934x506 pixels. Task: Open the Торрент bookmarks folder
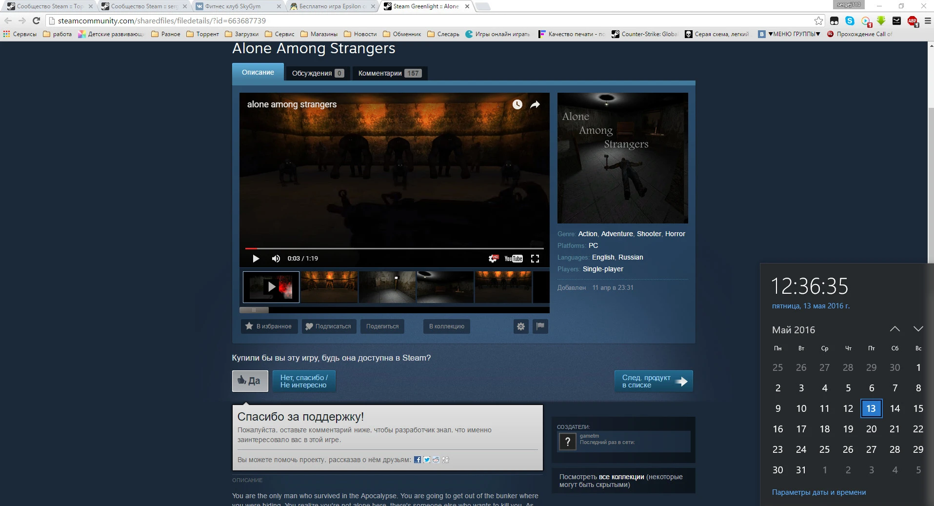[x=202, y=34]
